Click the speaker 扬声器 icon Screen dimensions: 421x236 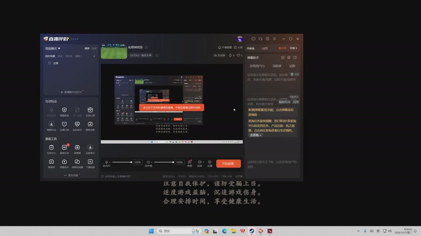coord(148,162)
